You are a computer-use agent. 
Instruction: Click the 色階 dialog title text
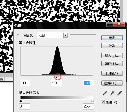(x=18, y=26)
